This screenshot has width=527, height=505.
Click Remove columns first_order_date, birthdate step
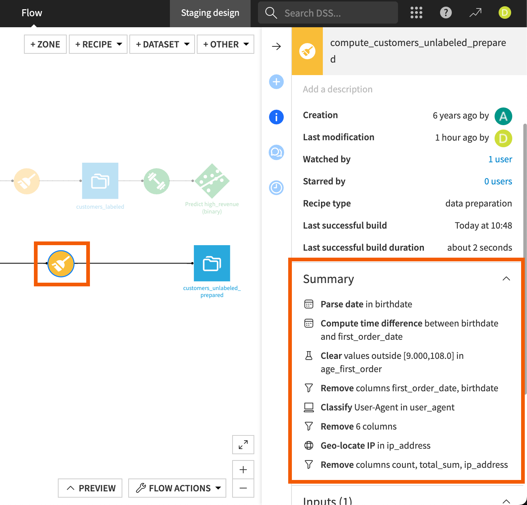(x=409, y=388)
